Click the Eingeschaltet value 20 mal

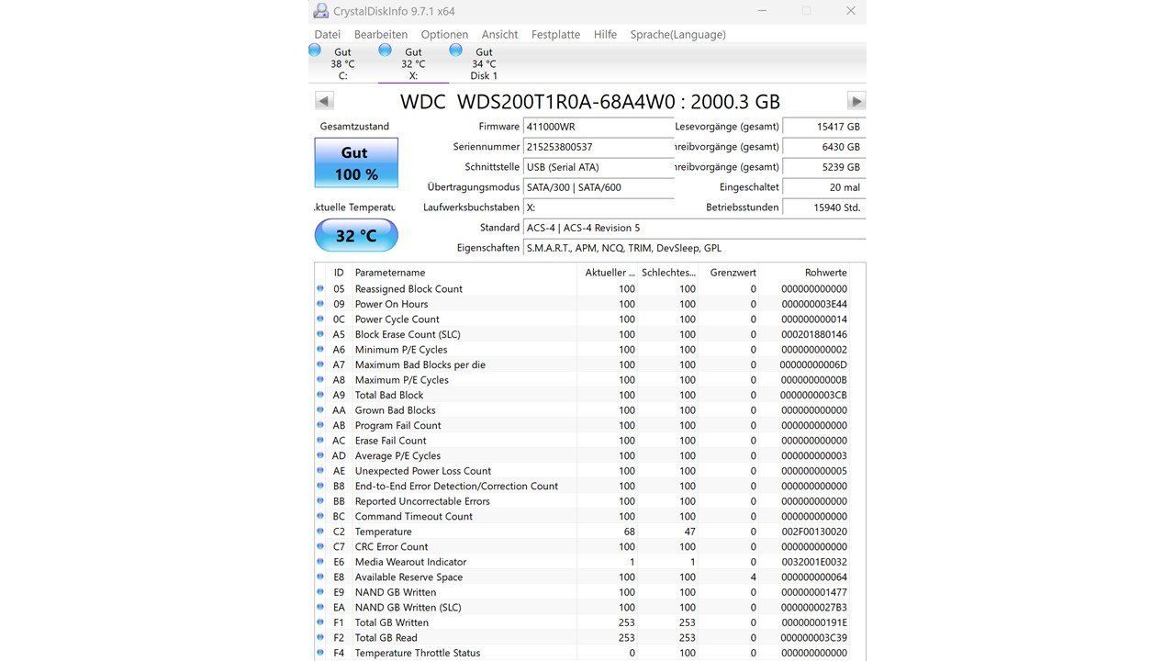pos(823,187)
